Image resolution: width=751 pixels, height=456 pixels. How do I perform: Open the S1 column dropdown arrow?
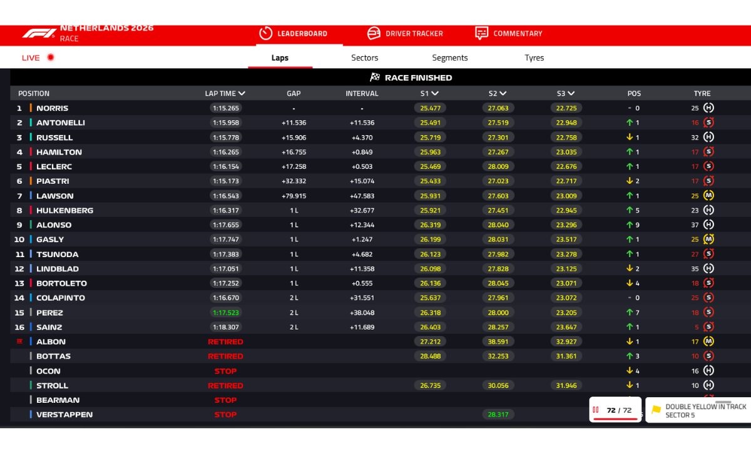click(x=435, y=93)
